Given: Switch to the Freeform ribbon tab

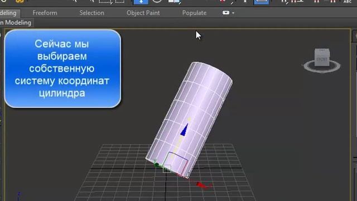Looking at the screenshot, I should point(45,13).
